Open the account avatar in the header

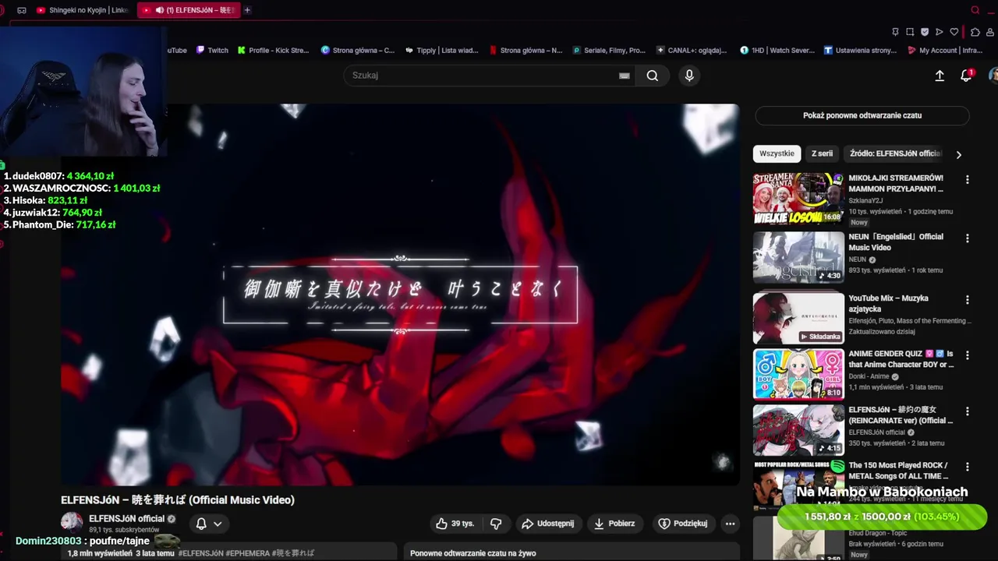(993, 76)
